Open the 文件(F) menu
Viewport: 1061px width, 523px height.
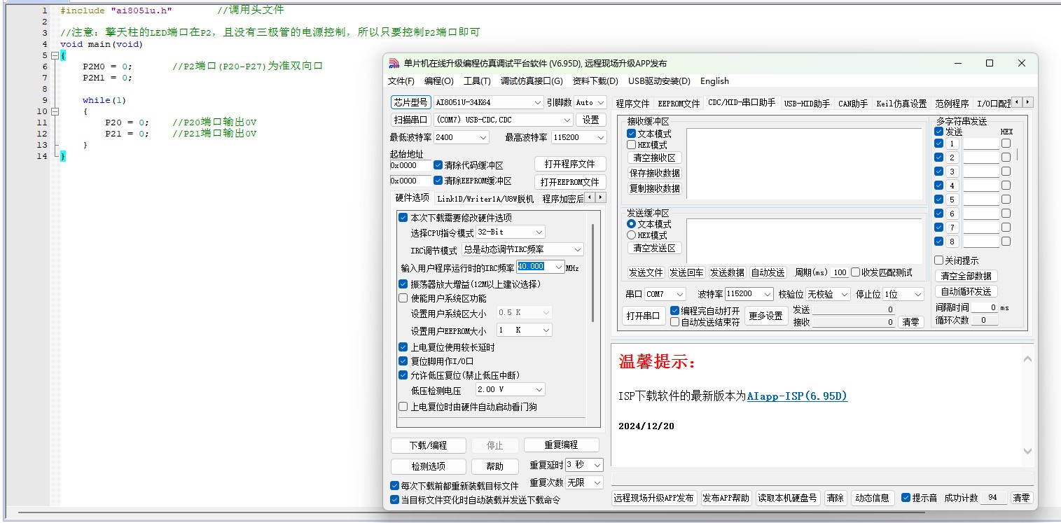click(x=401, y=81)
